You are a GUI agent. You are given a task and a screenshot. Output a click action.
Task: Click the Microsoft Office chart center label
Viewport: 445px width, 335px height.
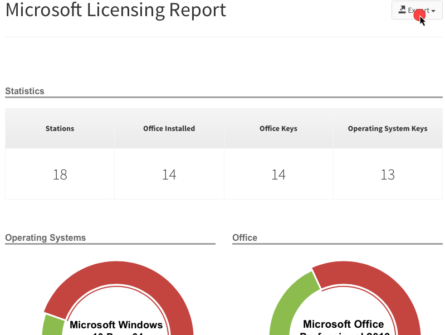click(344, 328)
